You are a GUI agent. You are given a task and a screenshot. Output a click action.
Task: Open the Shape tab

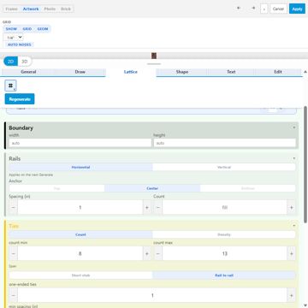[182, 72]
